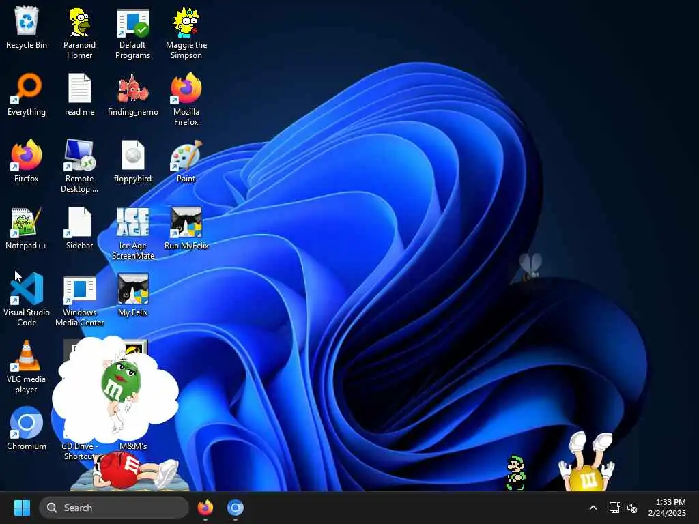Select the Visual Studio Code shortcut

click(27, 300)
